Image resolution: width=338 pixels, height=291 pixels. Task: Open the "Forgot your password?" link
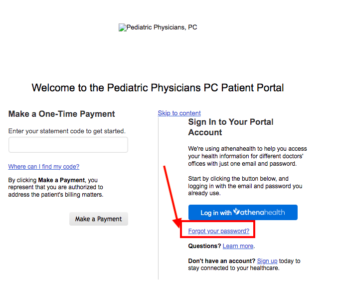coord(218,231)
